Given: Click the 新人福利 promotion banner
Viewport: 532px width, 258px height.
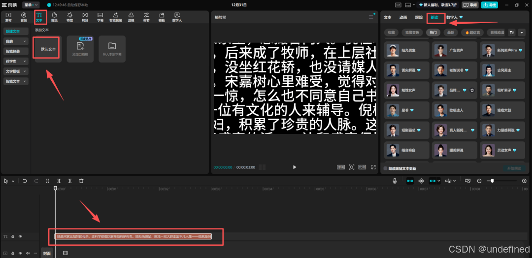Looking at the screenshot, I should 439,5.
